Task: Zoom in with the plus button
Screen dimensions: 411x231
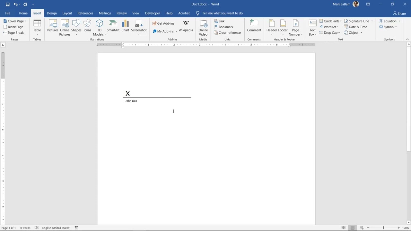Action: [398, 228]
